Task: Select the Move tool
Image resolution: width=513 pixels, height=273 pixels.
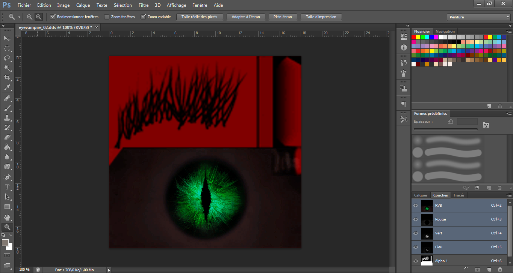Action: point(7,38)
